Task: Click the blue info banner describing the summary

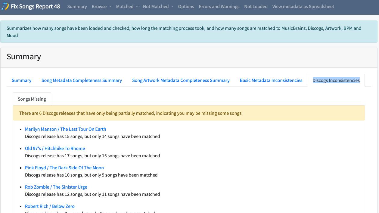Action: tap(189, 32)
